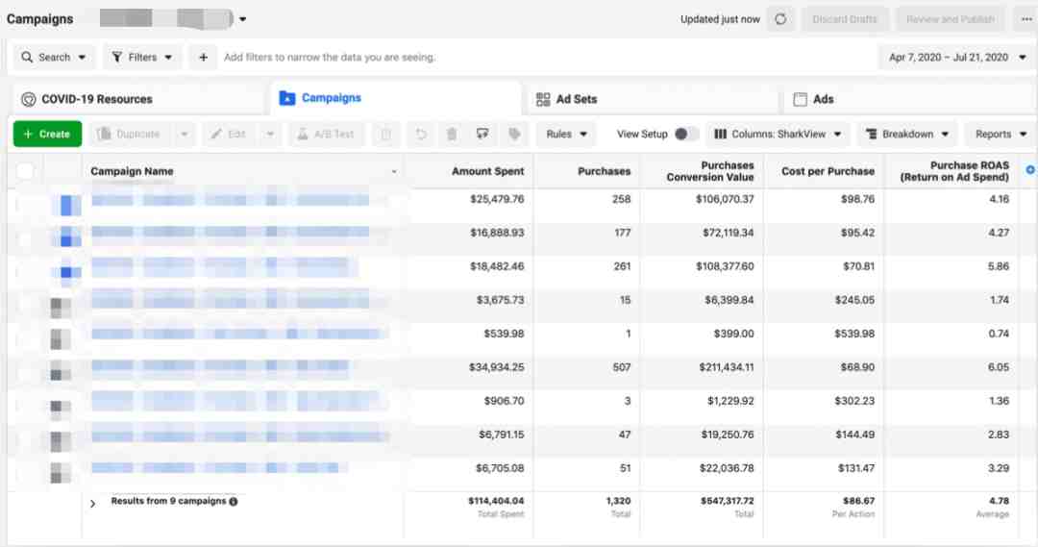Toggle status of the $25,479.76 campaign
The height and width of the screenshot is (547, 1038).
(x=65, y=206)
